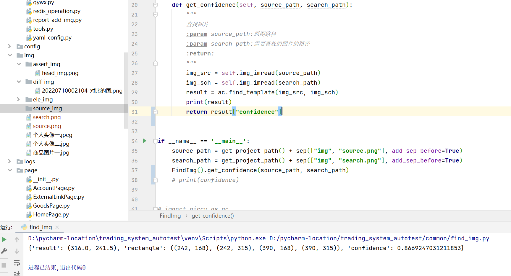The height and width of the screenshot is (276, 511).
Task: Open python.exe path link in console
Action: (147, 238)
